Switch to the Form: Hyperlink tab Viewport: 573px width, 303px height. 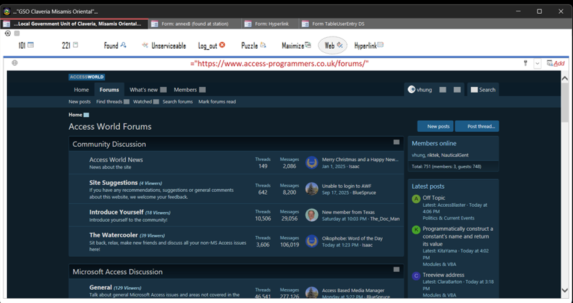click(x=270, y=23)
